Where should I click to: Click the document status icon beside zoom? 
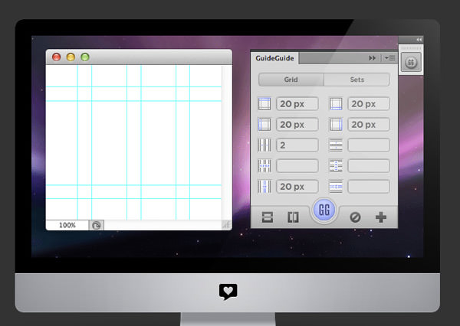tap(97, 225)
